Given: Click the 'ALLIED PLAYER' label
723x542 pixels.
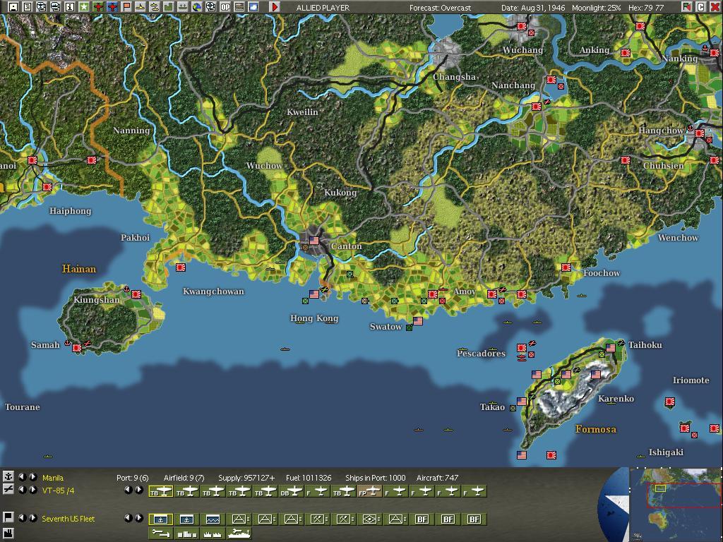Looking at the screenshot, I should click(x=323, y=8).
